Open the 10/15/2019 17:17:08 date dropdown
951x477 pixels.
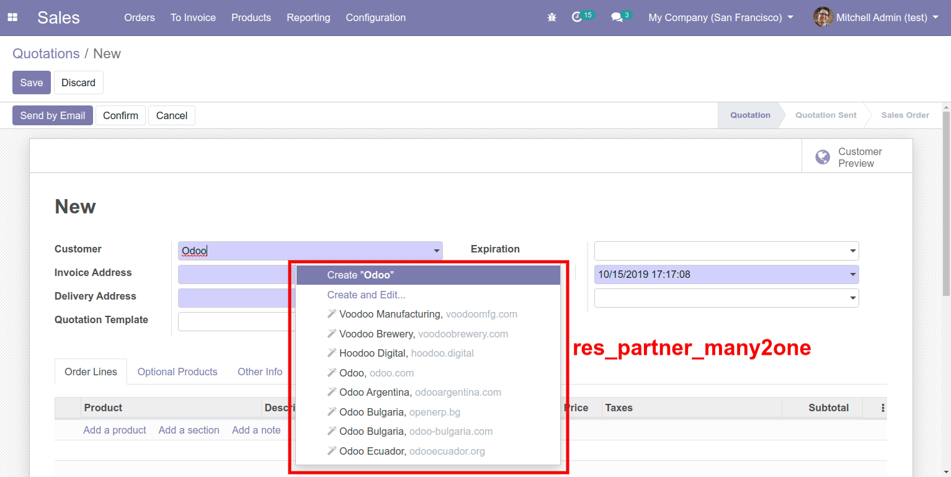click(852, 275)
